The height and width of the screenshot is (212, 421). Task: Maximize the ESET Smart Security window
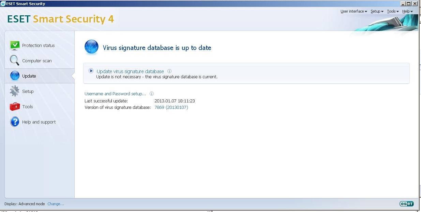tap(409, 3)
